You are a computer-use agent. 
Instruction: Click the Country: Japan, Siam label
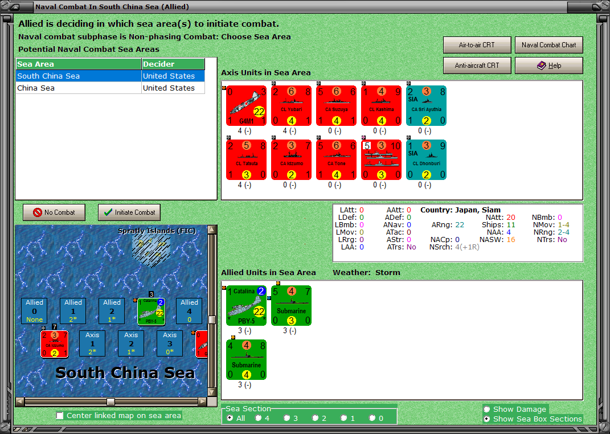click(x=461, y=210)
